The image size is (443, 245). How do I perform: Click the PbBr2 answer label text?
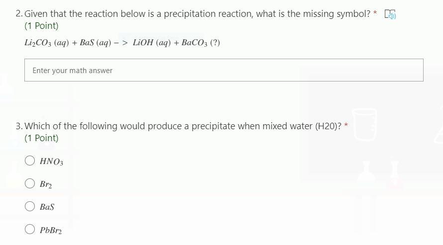coord(51,231)
